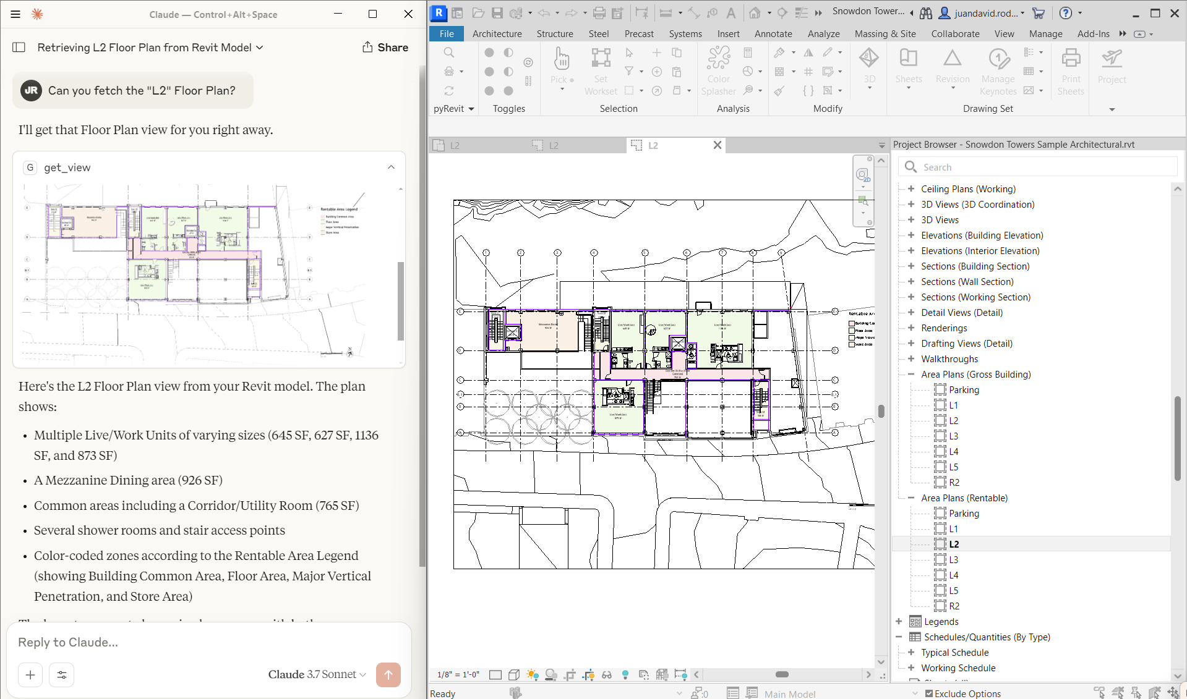Screen dimensions: 1187x699
Task: Collapse Area Plans (Gross Building)
Action: click(911, 374)
